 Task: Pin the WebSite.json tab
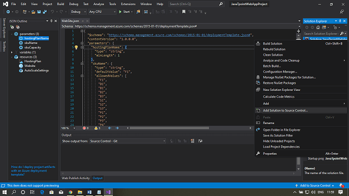pyautogui.click(x=83, y=21)
